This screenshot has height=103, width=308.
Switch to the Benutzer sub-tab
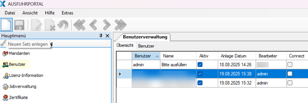coord(146,46)
